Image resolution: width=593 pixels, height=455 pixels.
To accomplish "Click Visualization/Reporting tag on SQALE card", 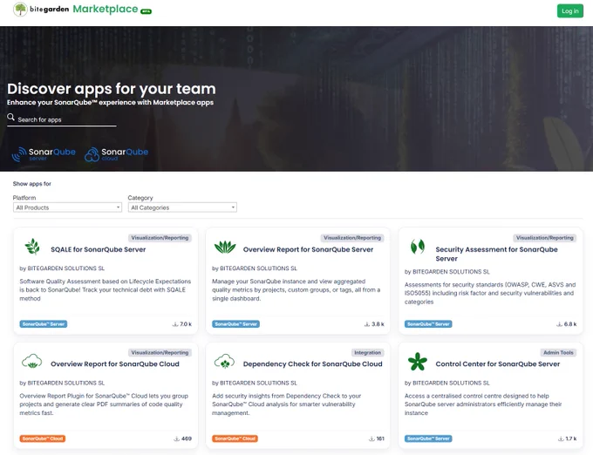I will [x=160, y=238].
